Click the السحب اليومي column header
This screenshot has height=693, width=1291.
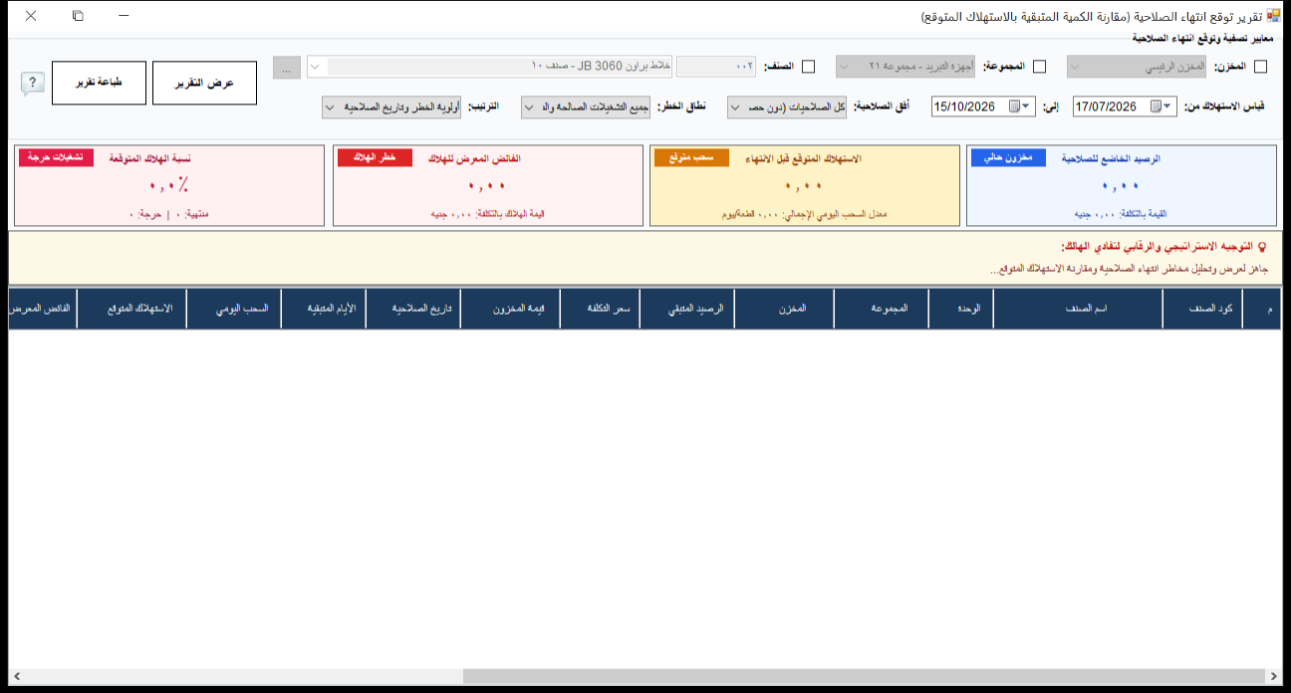coord(233,309)
